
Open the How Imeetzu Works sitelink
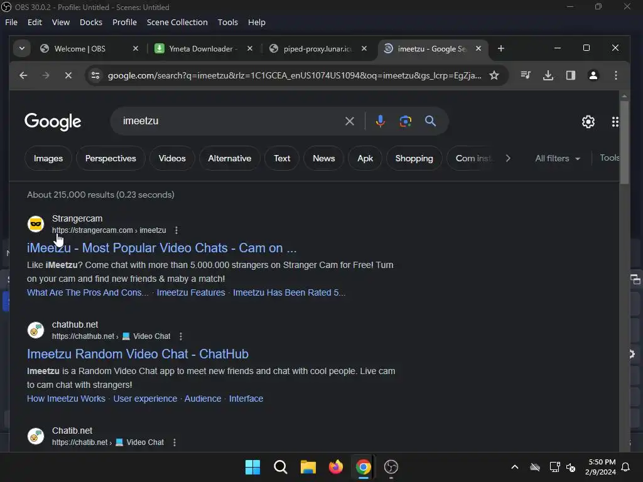pyautogui.click(x=66, y=399)
